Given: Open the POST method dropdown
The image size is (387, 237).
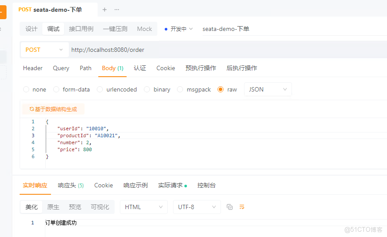Looking at the screenshot, I should (45, 50).
